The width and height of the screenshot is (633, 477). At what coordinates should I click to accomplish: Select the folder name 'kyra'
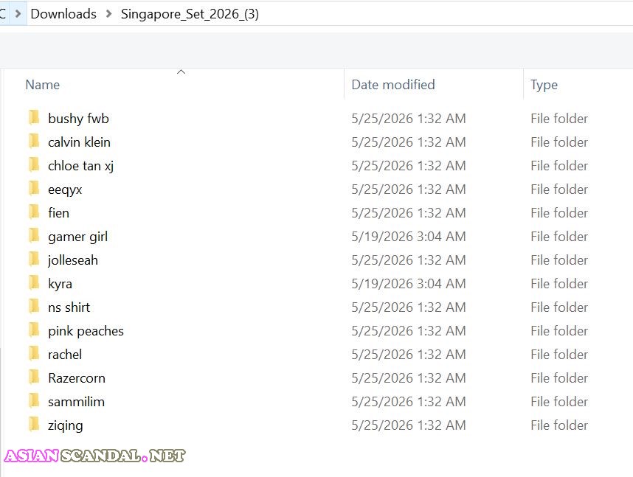(x=60, y=284)
